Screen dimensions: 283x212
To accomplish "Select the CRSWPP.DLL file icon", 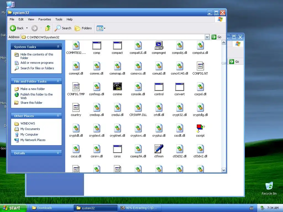I will click(x=138, y=107).
